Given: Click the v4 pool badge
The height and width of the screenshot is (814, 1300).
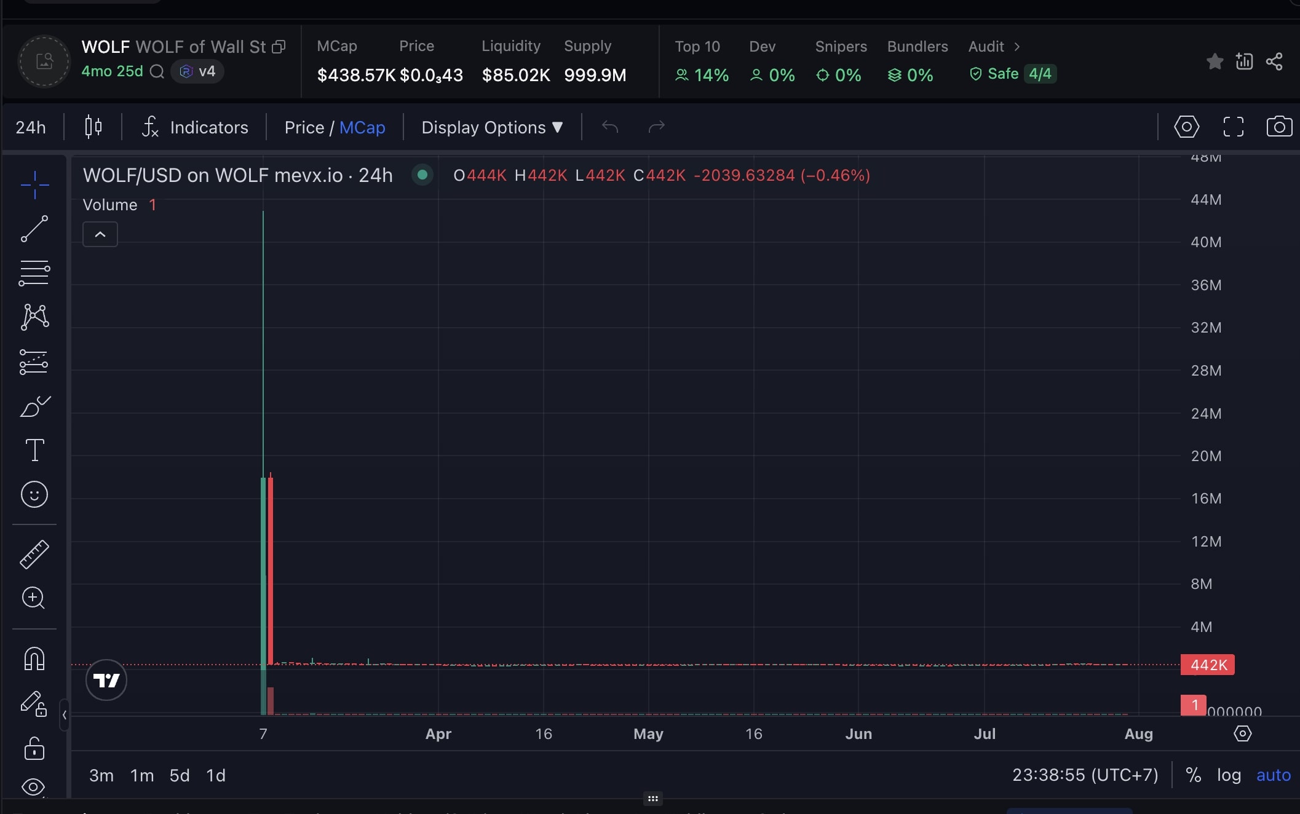Looking at the screenshot, I should pyautogui.click(x=197, y=71).
